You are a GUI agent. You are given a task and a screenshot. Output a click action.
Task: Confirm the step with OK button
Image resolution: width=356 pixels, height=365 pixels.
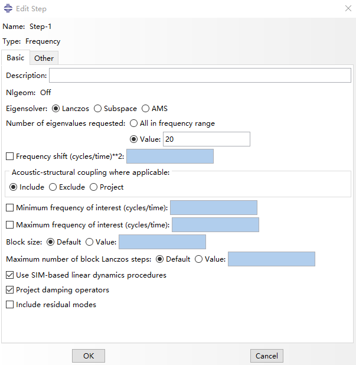89,356
